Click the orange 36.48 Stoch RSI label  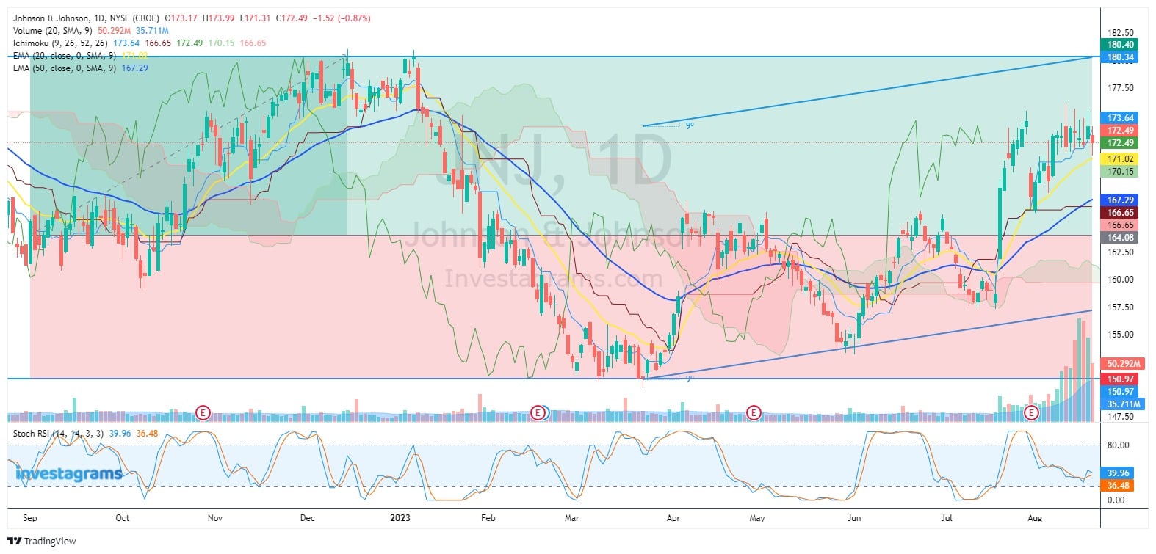[1118, 486]
